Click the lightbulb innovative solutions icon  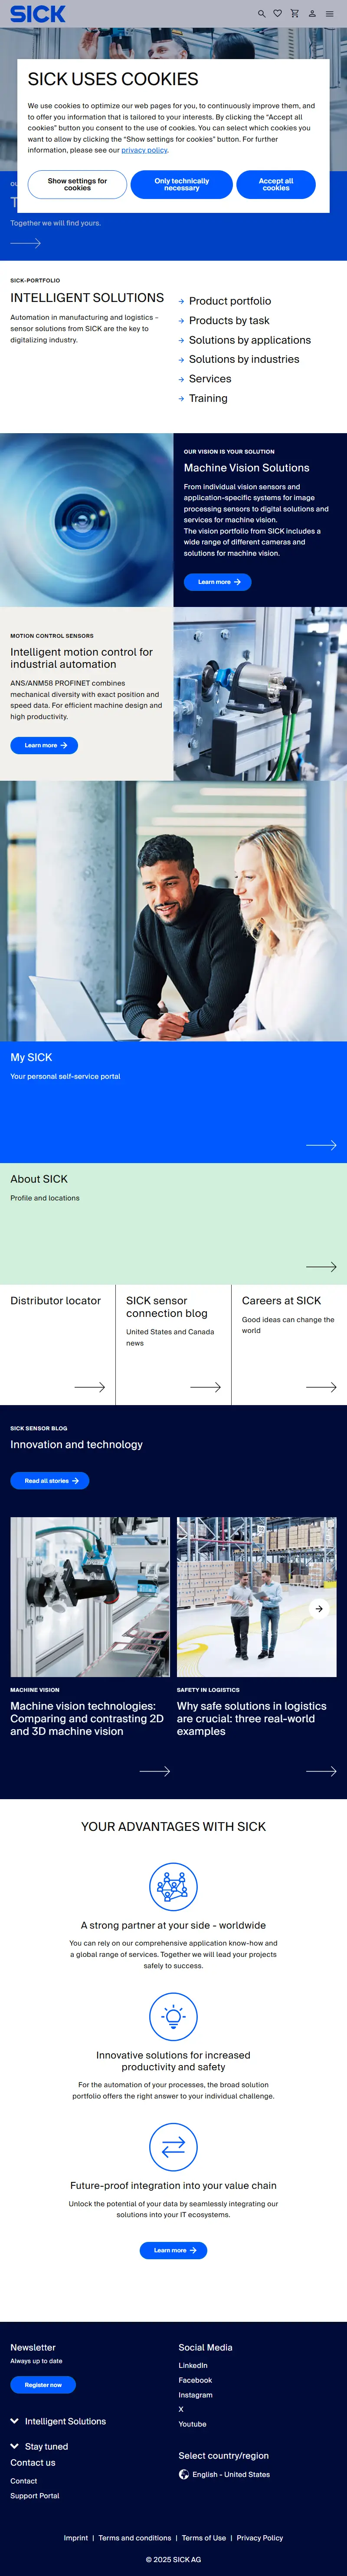[173, 2017]
